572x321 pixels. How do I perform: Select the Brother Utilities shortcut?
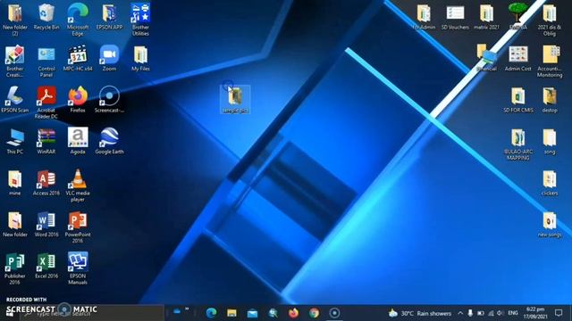pos(140,19)
